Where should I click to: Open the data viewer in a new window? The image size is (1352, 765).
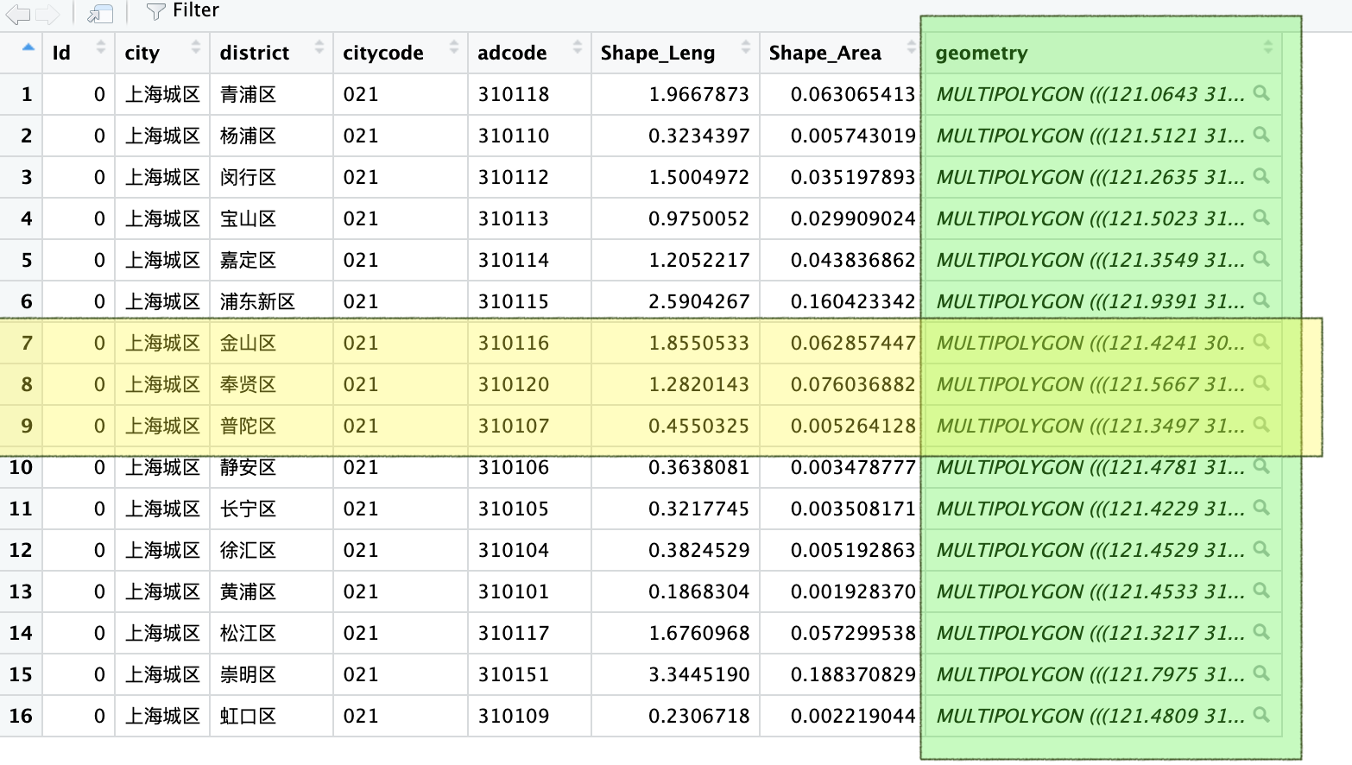tap(100, 13)
